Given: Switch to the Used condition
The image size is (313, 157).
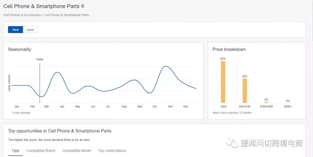Looking at the screenshot, I should (x=30, y=30).
